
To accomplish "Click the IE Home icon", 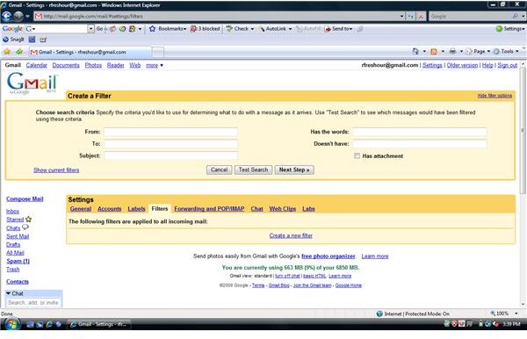I will click(x=415, y=52).
